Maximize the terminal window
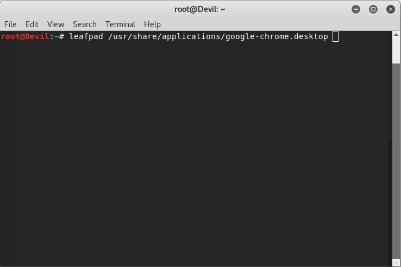 tap(373, 9)
